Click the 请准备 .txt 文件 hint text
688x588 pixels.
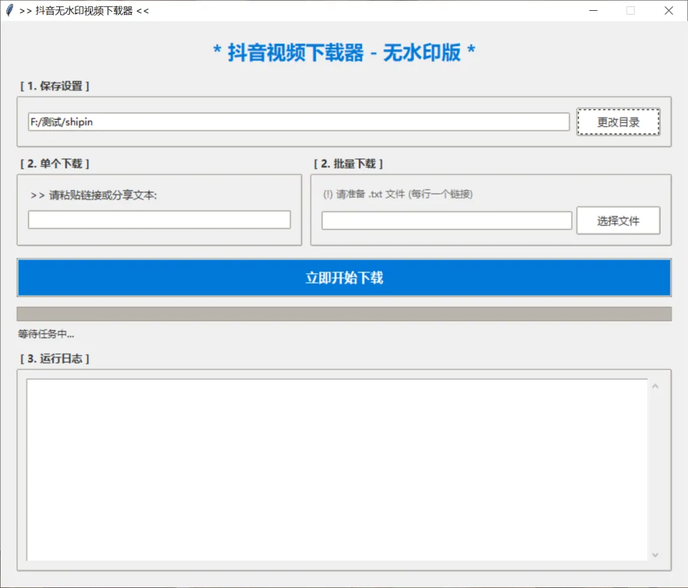(398, 194)
